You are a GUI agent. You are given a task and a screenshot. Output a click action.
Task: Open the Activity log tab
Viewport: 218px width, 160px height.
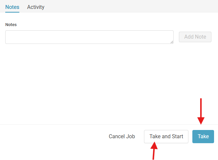click(36, 7)
